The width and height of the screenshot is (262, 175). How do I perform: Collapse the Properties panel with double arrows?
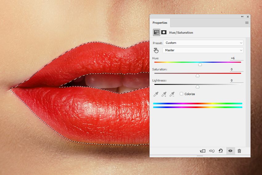click(242, 17)
